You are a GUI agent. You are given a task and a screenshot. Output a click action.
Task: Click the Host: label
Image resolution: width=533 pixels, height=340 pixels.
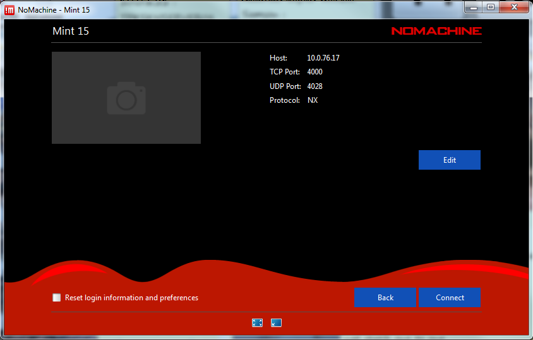point(278,58)
